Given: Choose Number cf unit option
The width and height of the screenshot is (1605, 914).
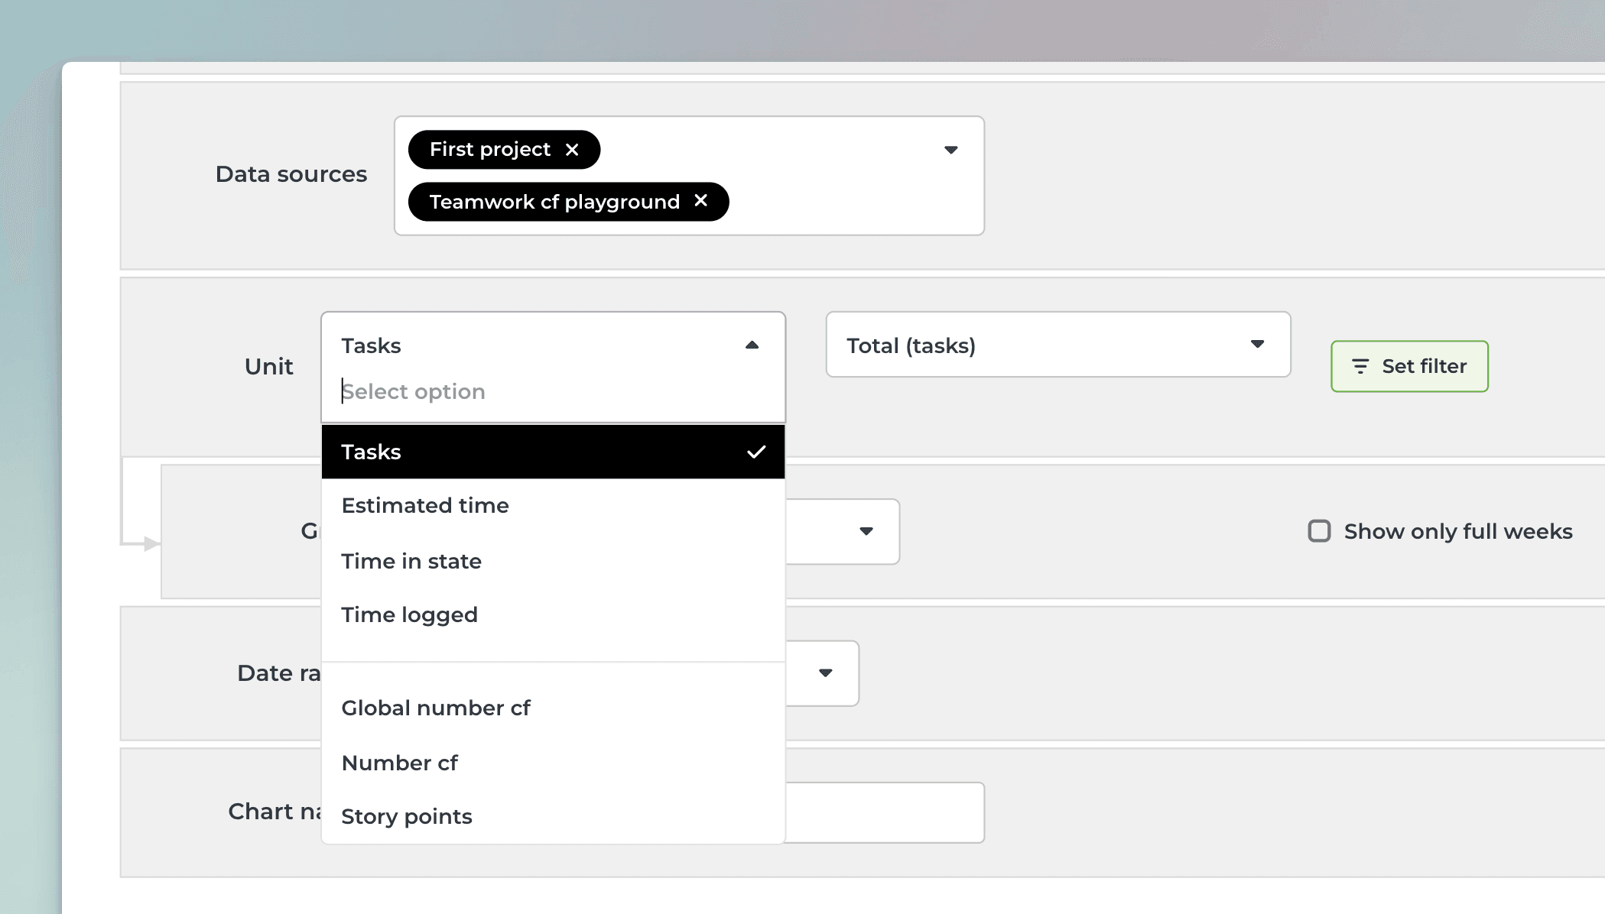Looking at the screenshot, I should [399, 763].
